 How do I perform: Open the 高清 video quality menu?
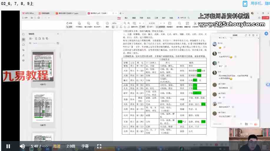click(57, 146)
